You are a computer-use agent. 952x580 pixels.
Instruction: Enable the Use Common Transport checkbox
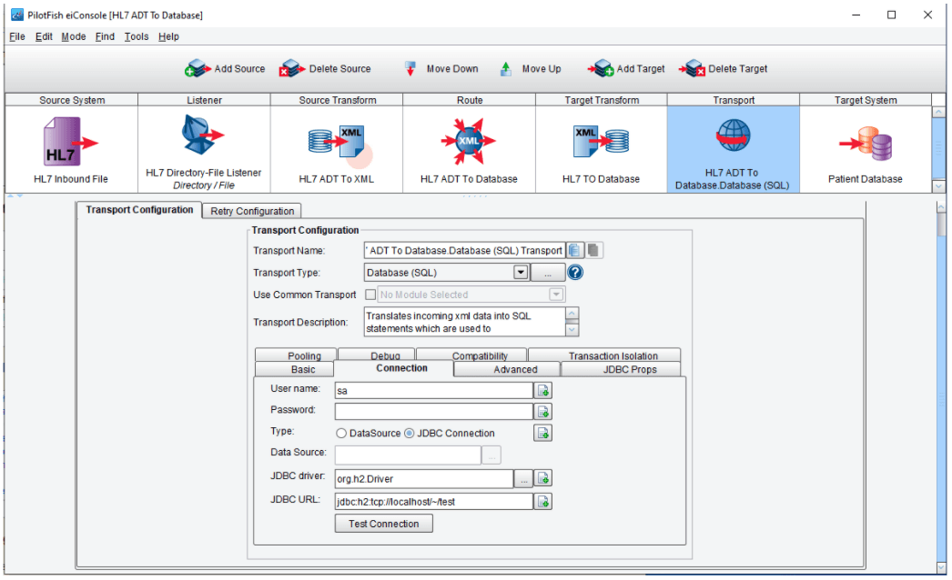pos(370,295)
